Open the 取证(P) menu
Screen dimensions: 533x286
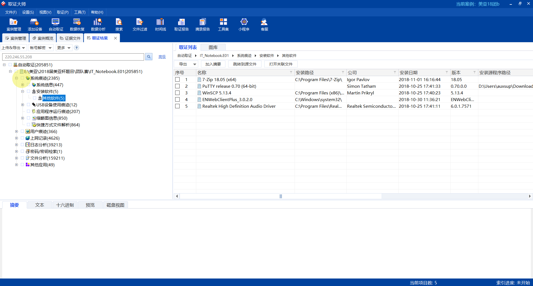(x=63, y=12)
